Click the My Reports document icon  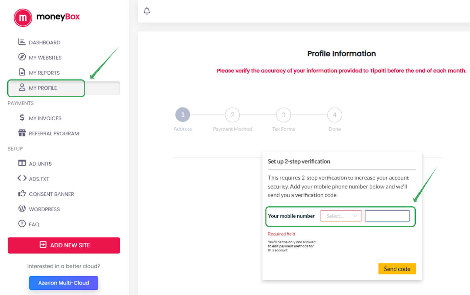(22, 72)
